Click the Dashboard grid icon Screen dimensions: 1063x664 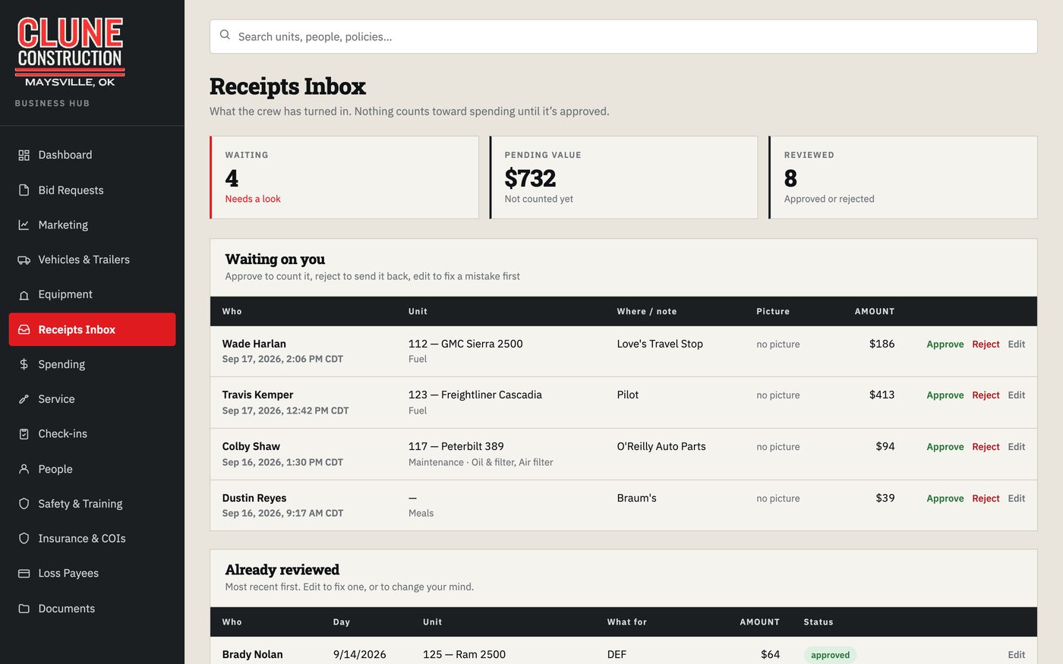coord(24,155)
